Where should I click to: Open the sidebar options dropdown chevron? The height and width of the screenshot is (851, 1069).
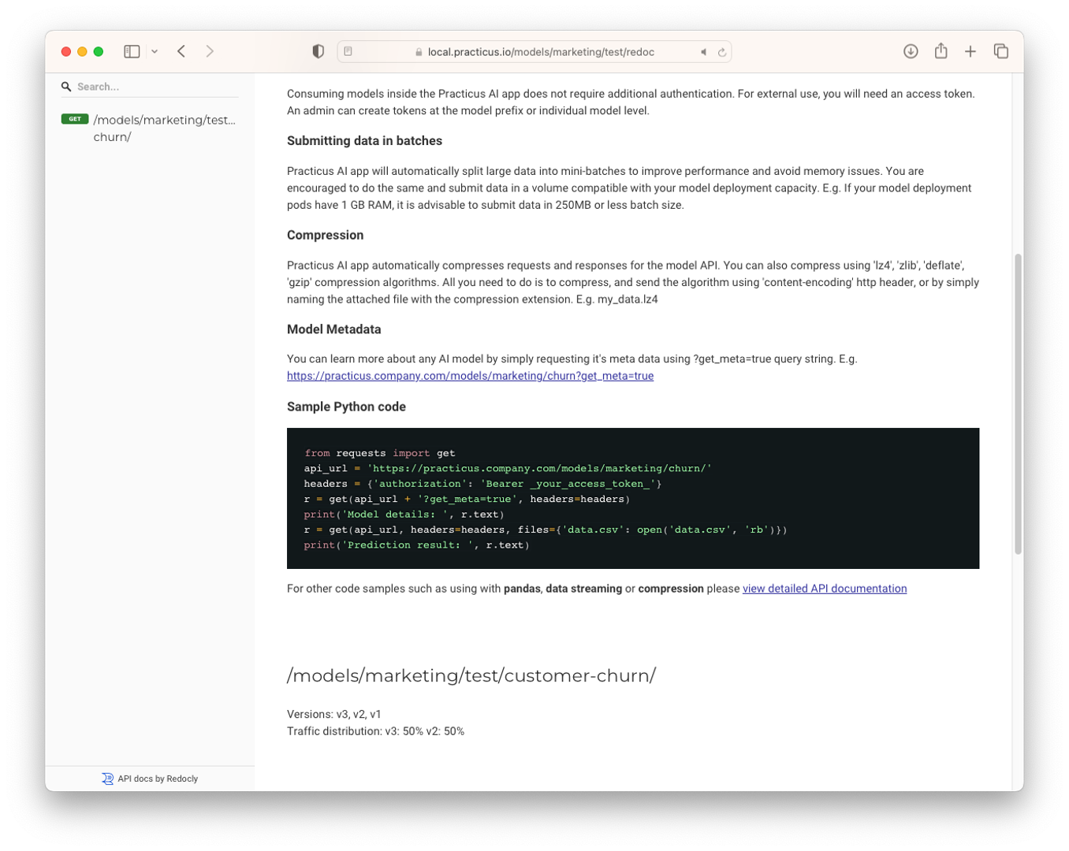[x=155, y=51]
